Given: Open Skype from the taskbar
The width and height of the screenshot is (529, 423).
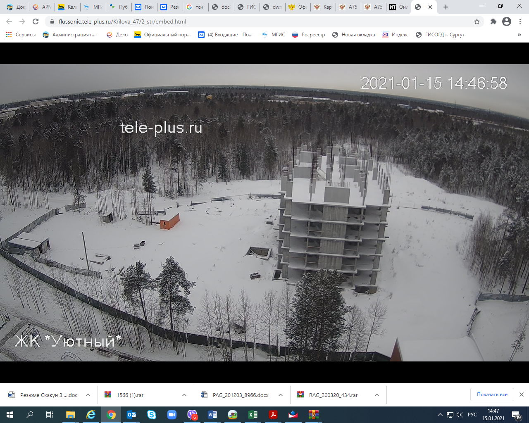Looking at the screenshot, I should (152, 415).
